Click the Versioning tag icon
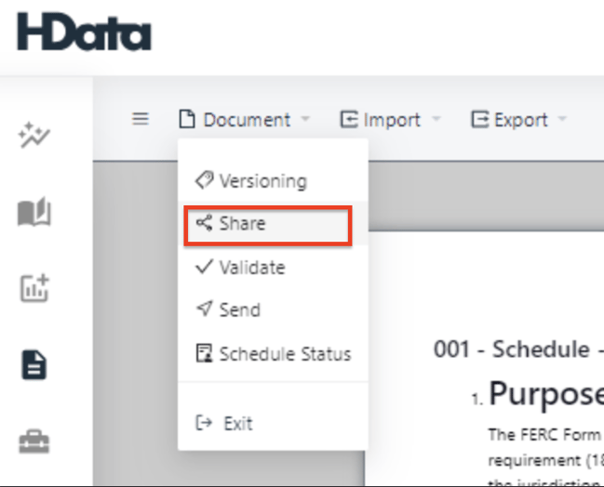 pos(203,180)
